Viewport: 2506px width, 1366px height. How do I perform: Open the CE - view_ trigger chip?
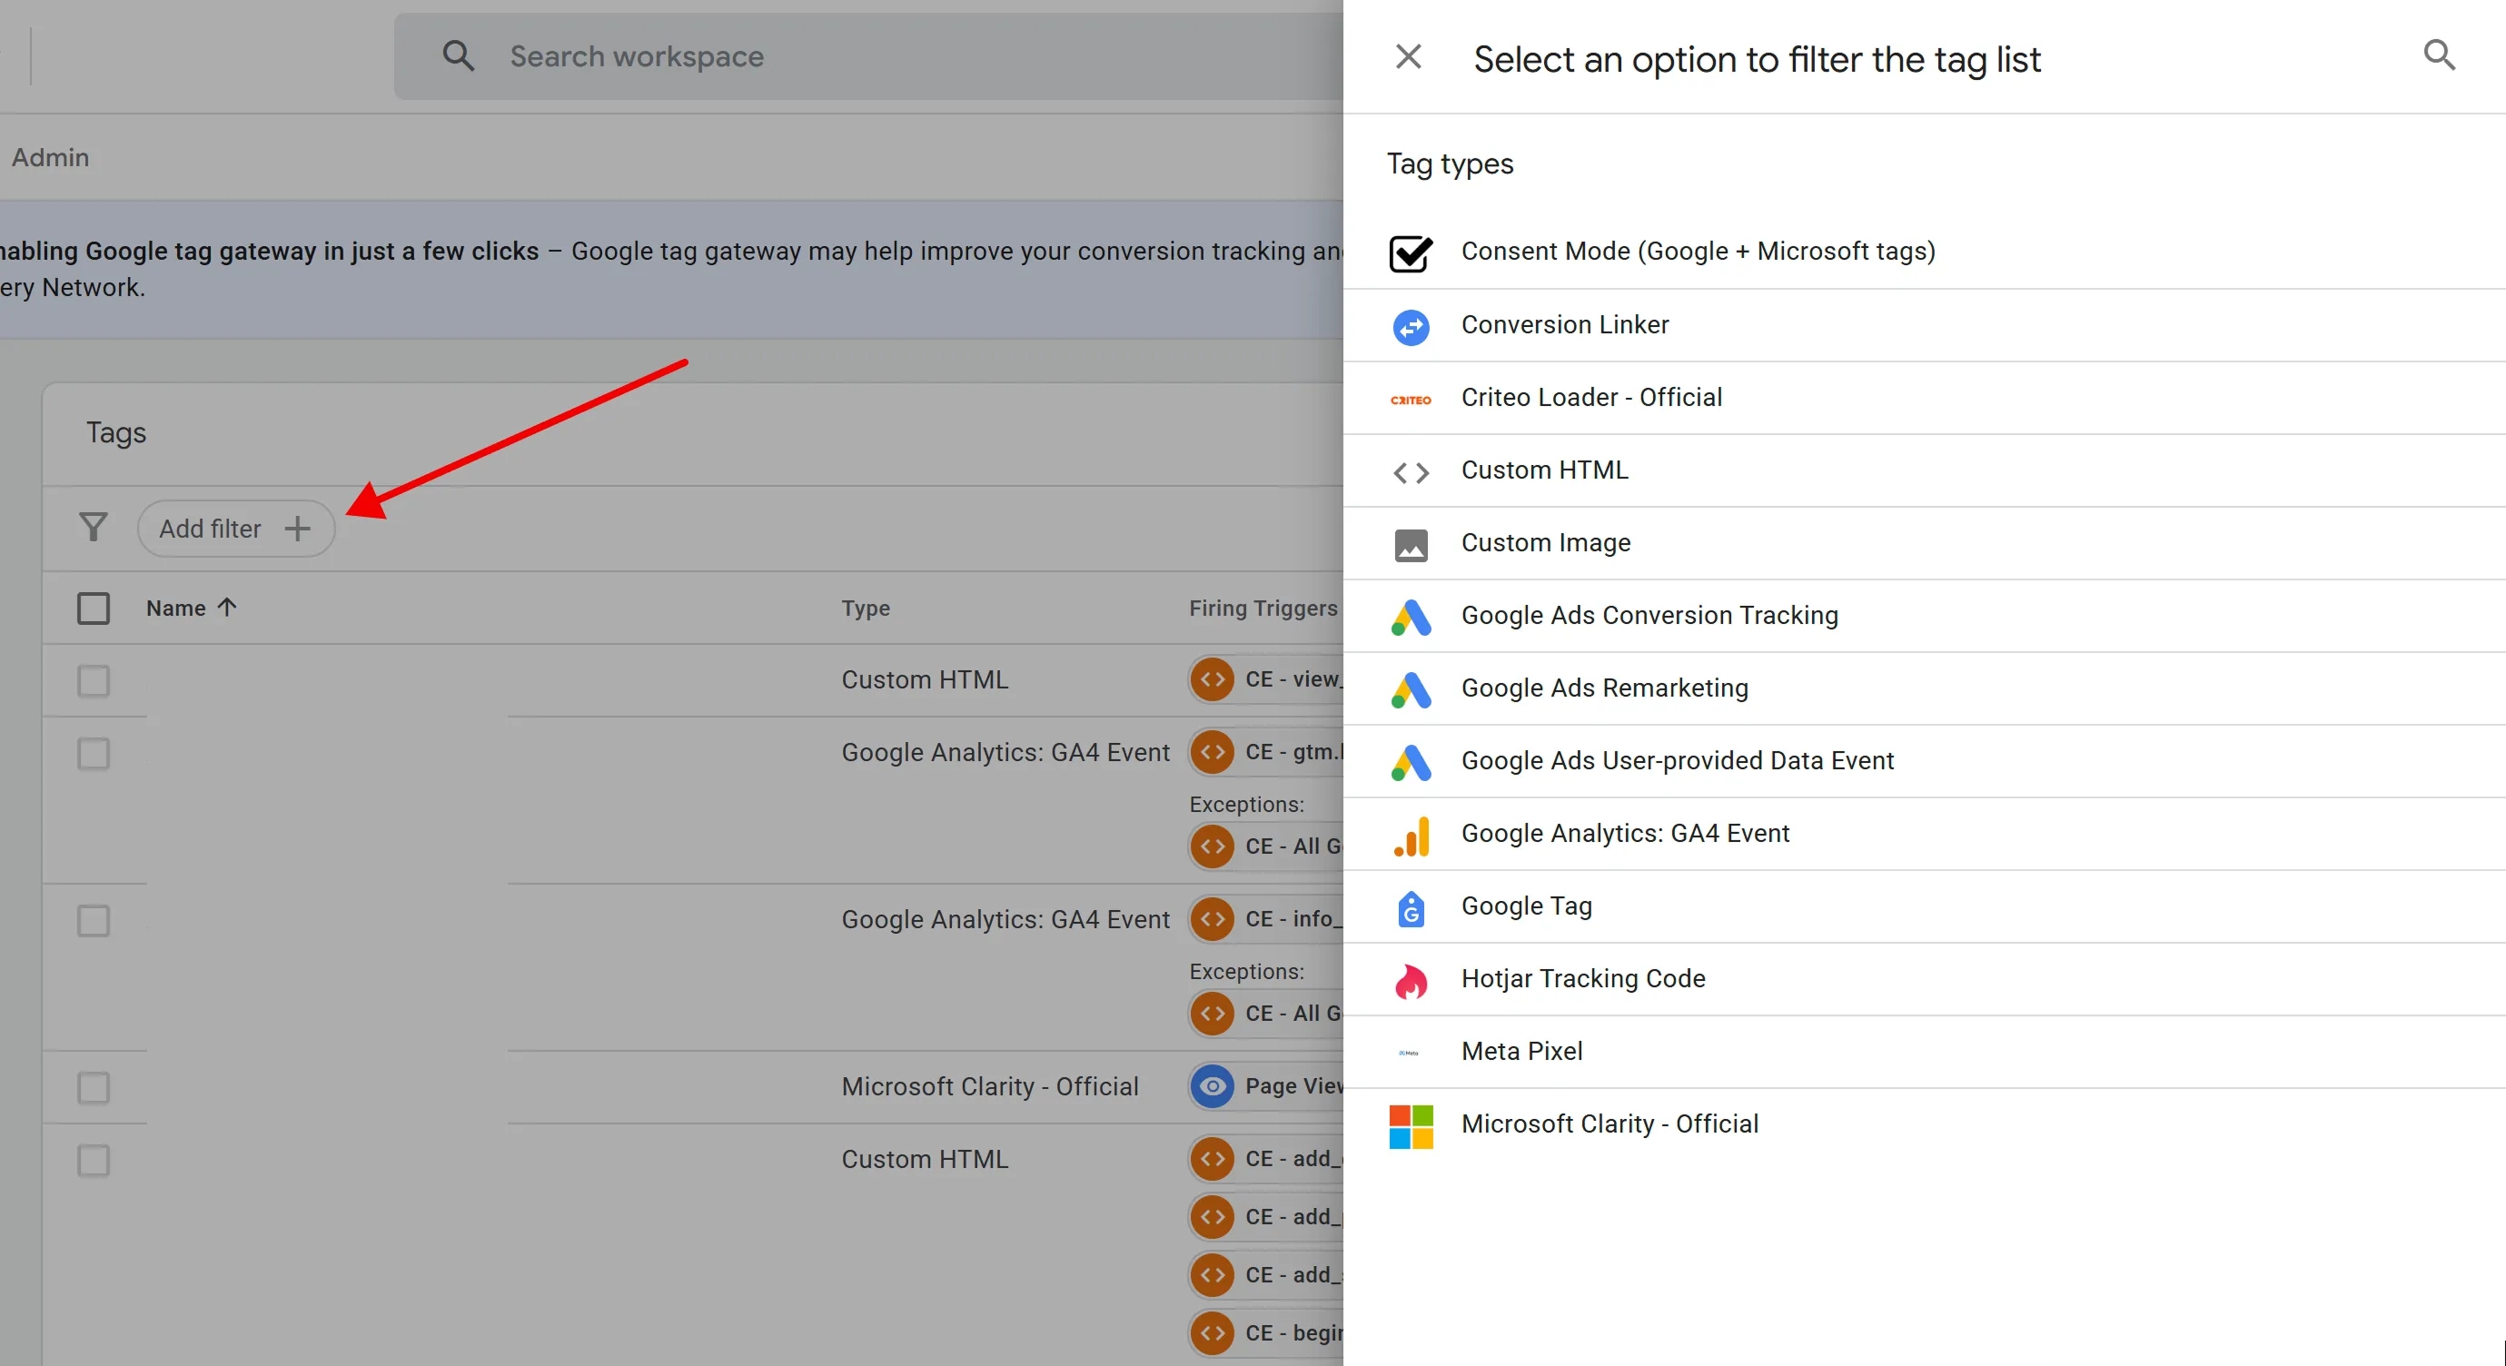[1266, 679]
